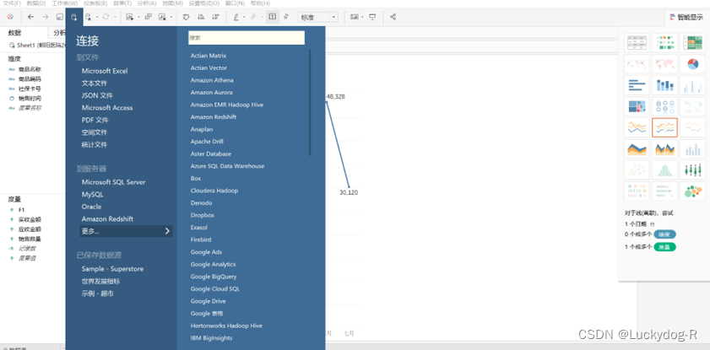The image size is (710, 350).
Task: Select the text table chart type
Action: click(637, 42)
